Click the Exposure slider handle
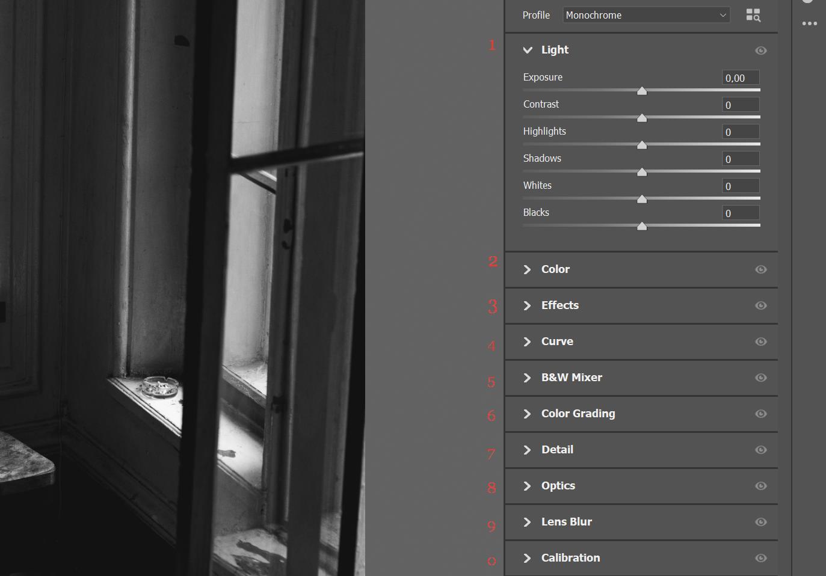826x576 pixels. [642, 91]
